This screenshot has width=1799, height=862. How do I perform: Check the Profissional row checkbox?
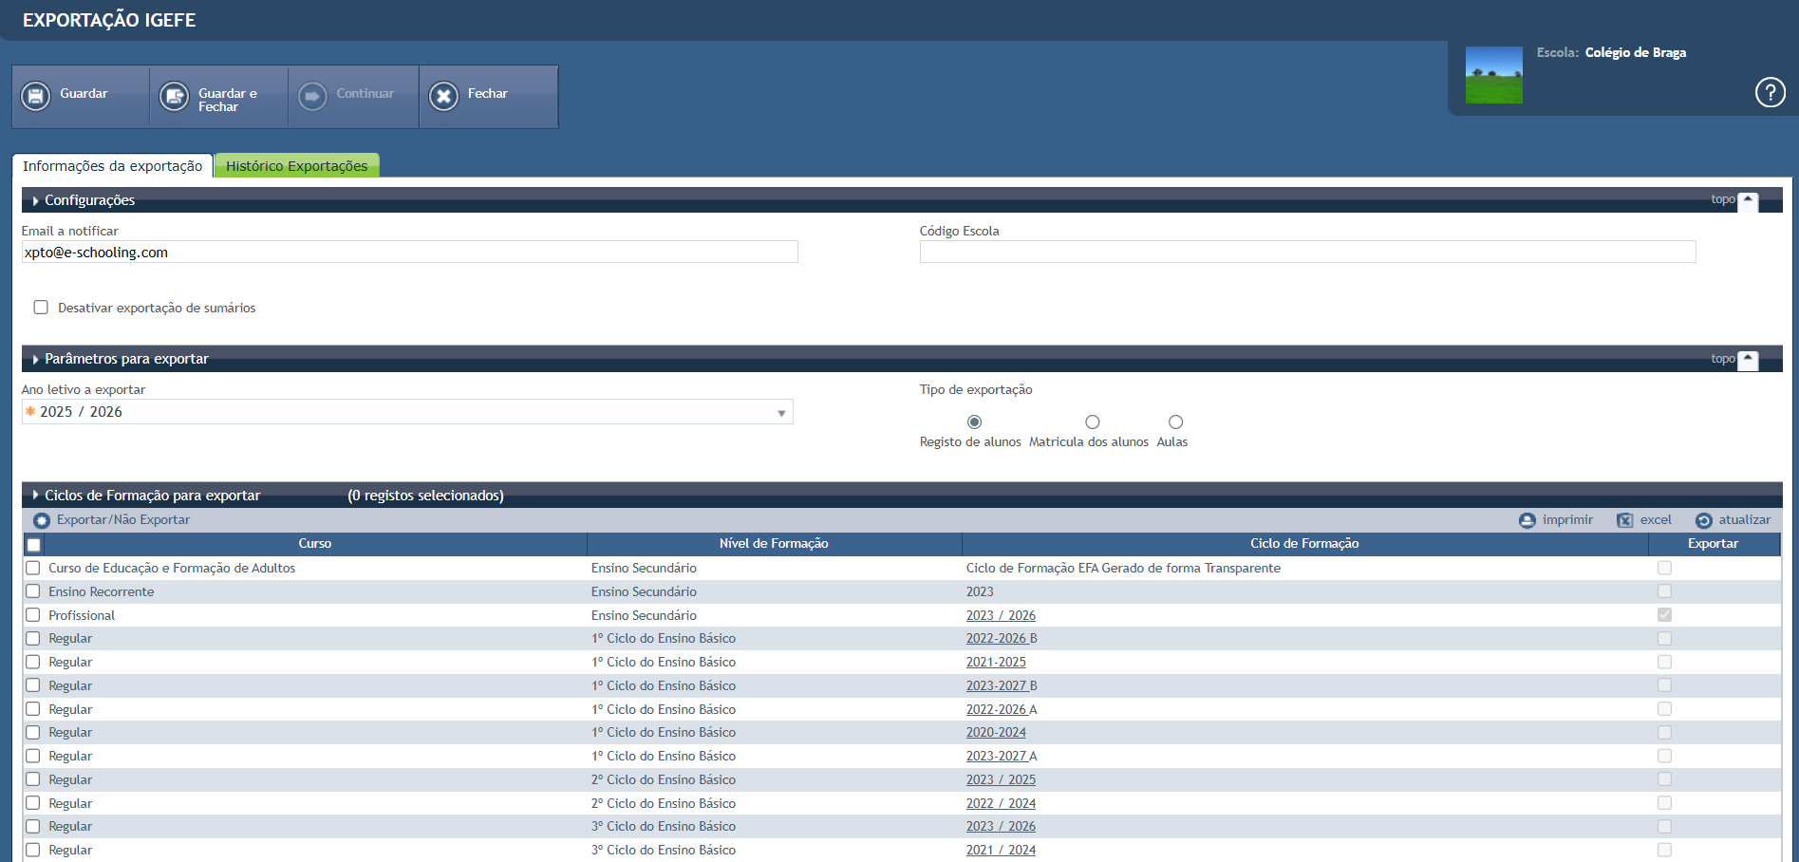tap(33, 615)
